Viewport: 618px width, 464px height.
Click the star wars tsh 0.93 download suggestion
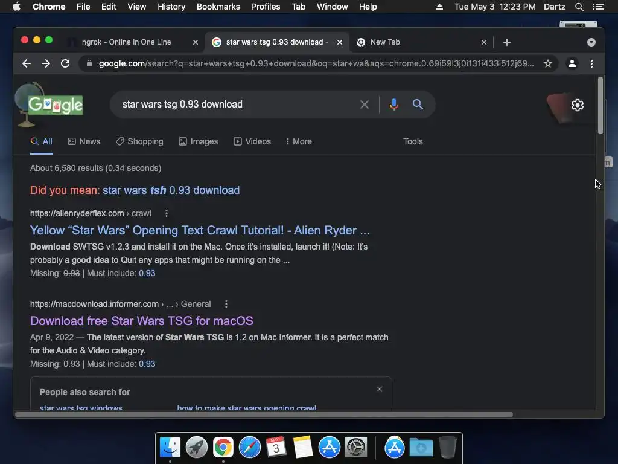click(x=171, y=190)
